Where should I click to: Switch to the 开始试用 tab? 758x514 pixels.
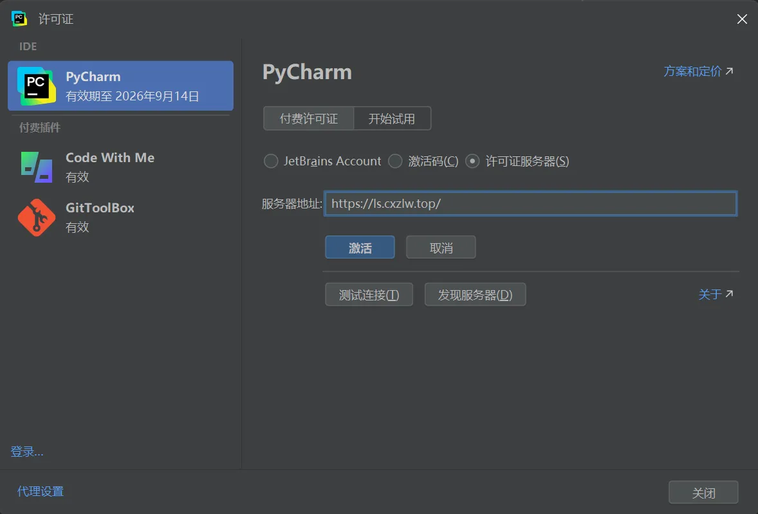pos(392,118)
